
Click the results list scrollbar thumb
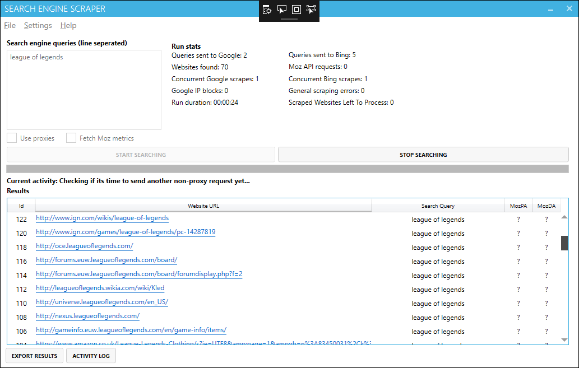click(564, 243)
